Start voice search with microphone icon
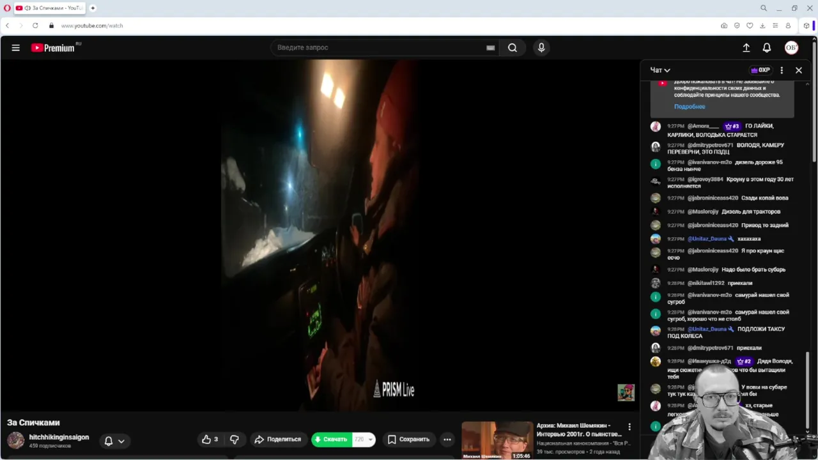Image resolution: width=818 pixels, height=460 pixels. pos(541,48)
